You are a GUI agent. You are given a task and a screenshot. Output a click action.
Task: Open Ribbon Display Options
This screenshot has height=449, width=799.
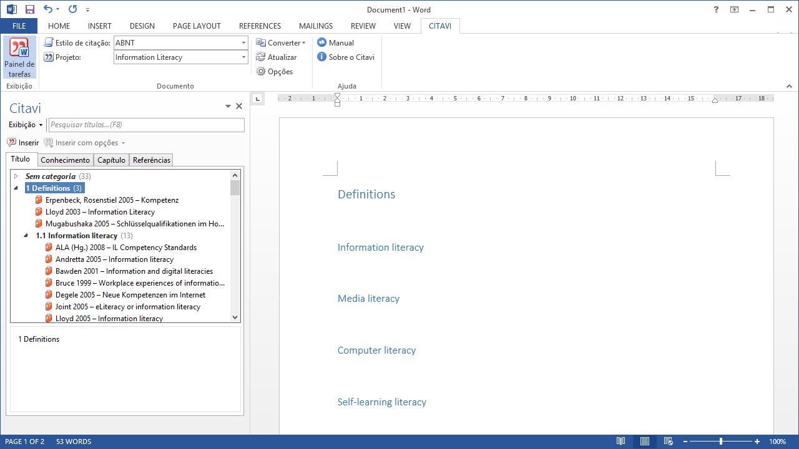point(735,9)
